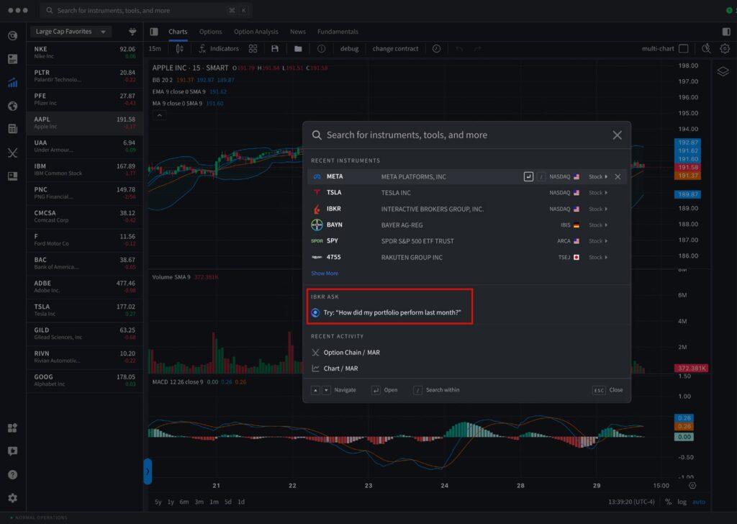
Task: Toggle auto scale on the chart
Action: point(698,502)
